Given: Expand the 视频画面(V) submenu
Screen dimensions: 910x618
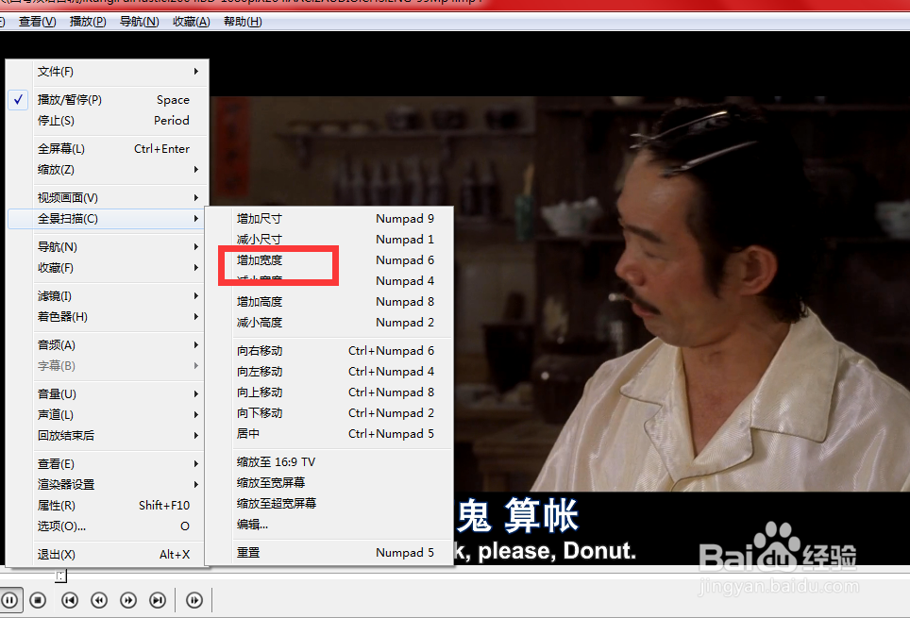Looking at the screenshot, I should [x=108, y=198].
